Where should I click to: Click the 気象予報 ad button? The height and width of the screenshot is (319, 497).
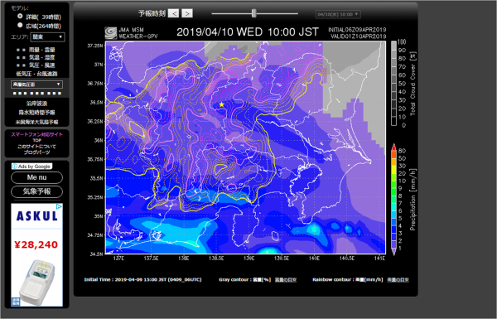[x=36, y=191]
